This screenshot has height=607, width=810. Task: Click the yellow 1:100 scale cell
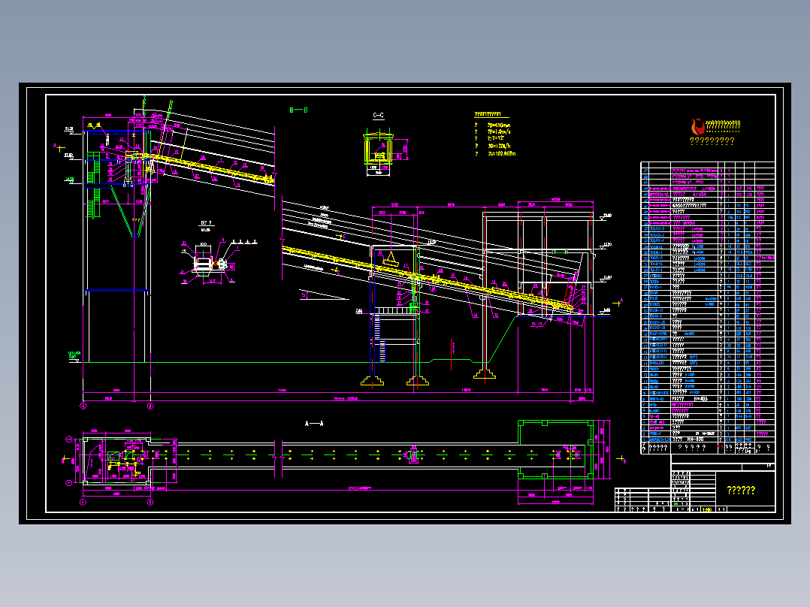click(706, 509)
